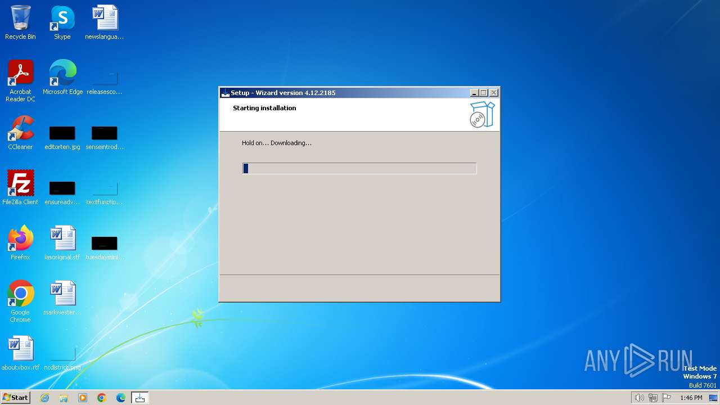720x405 pixels.
Task: Open network status tray icon
Action: (653, 398)
